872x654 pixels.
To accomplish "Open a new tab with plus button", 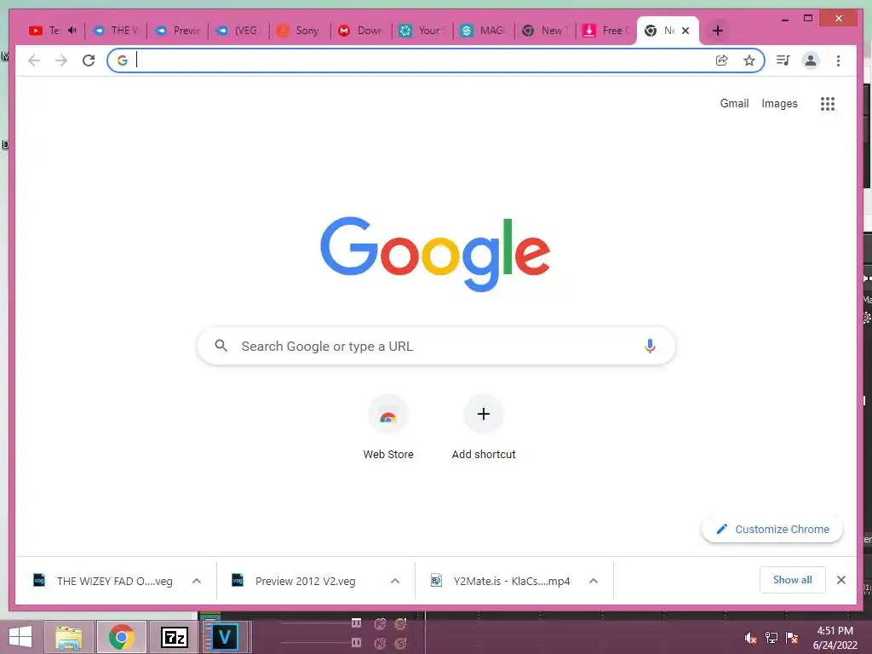I will click(717, 31).
